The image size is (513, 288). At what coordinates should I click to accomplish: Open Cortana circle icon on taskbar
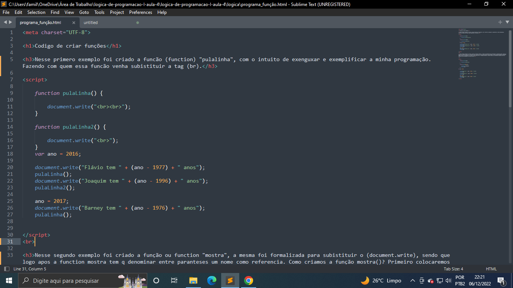[x=156, y=280]
